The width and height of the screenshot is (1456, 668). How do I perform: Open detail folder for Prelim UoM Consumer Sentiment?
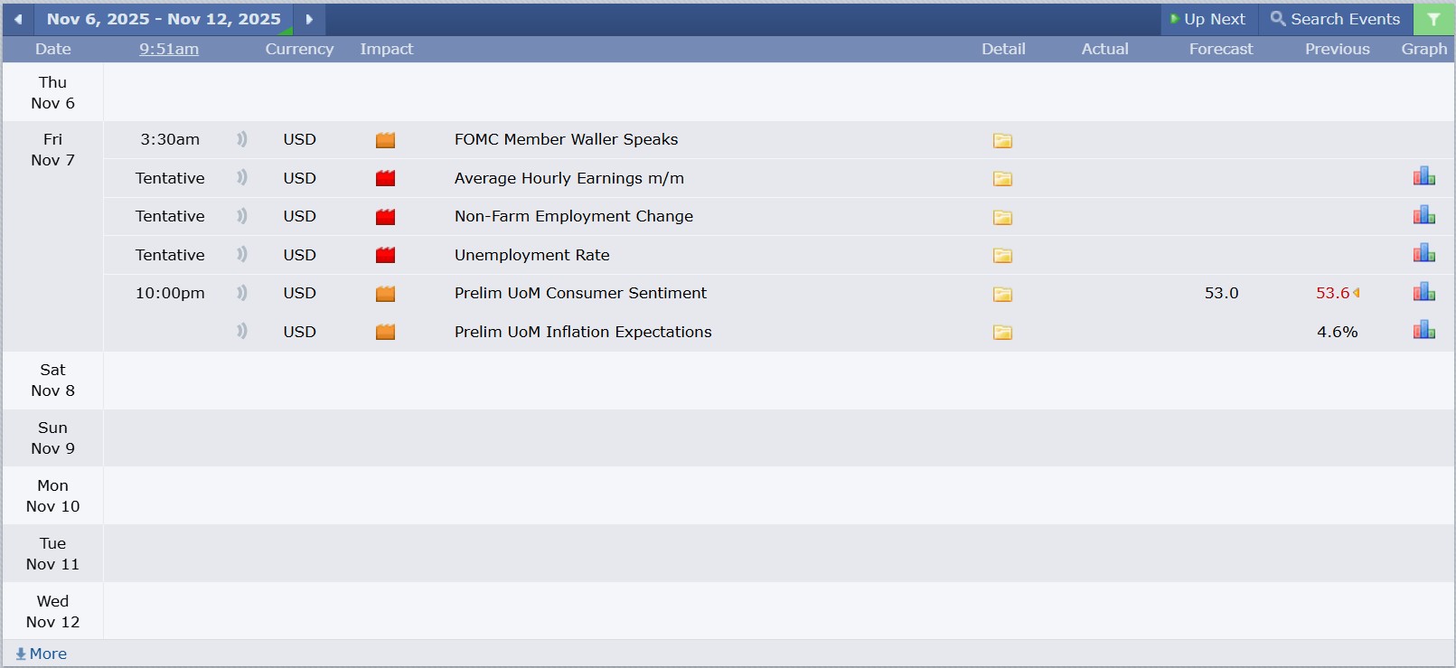click(1002, 294)
